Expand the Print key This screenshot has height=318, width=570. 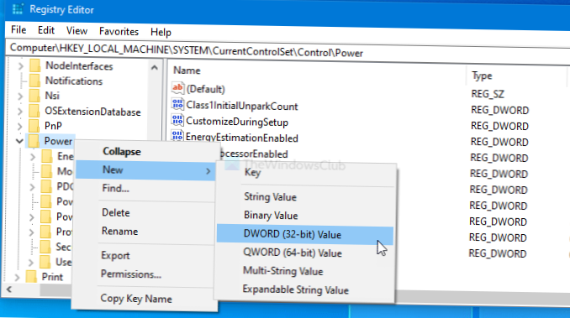point(17,277)
